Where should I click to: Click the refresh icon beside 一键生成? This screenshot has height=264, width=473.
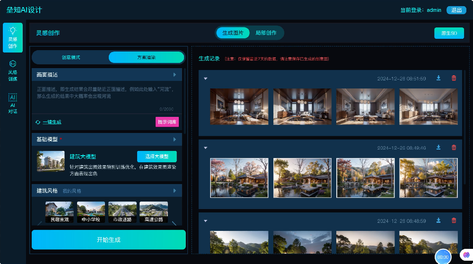pos(38,122)
